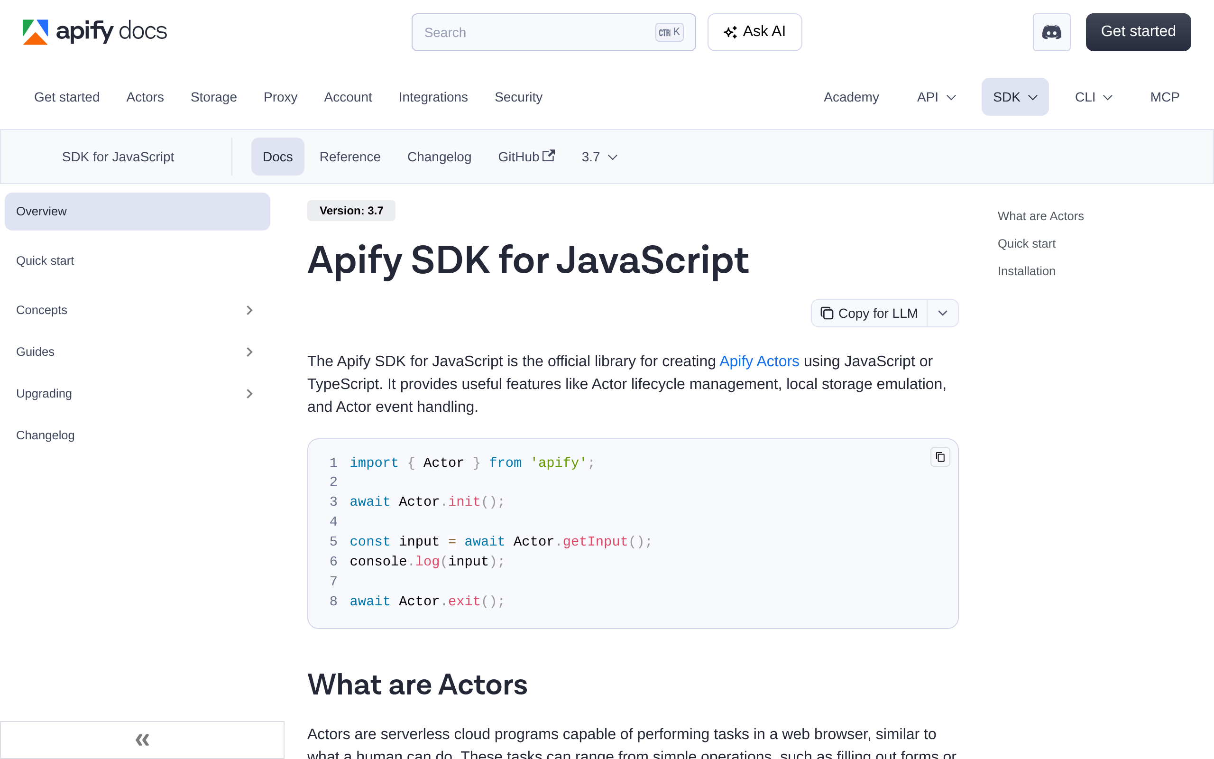Open the Integrations navigation item
1214x759 pixels.
(x=433, y=97)
